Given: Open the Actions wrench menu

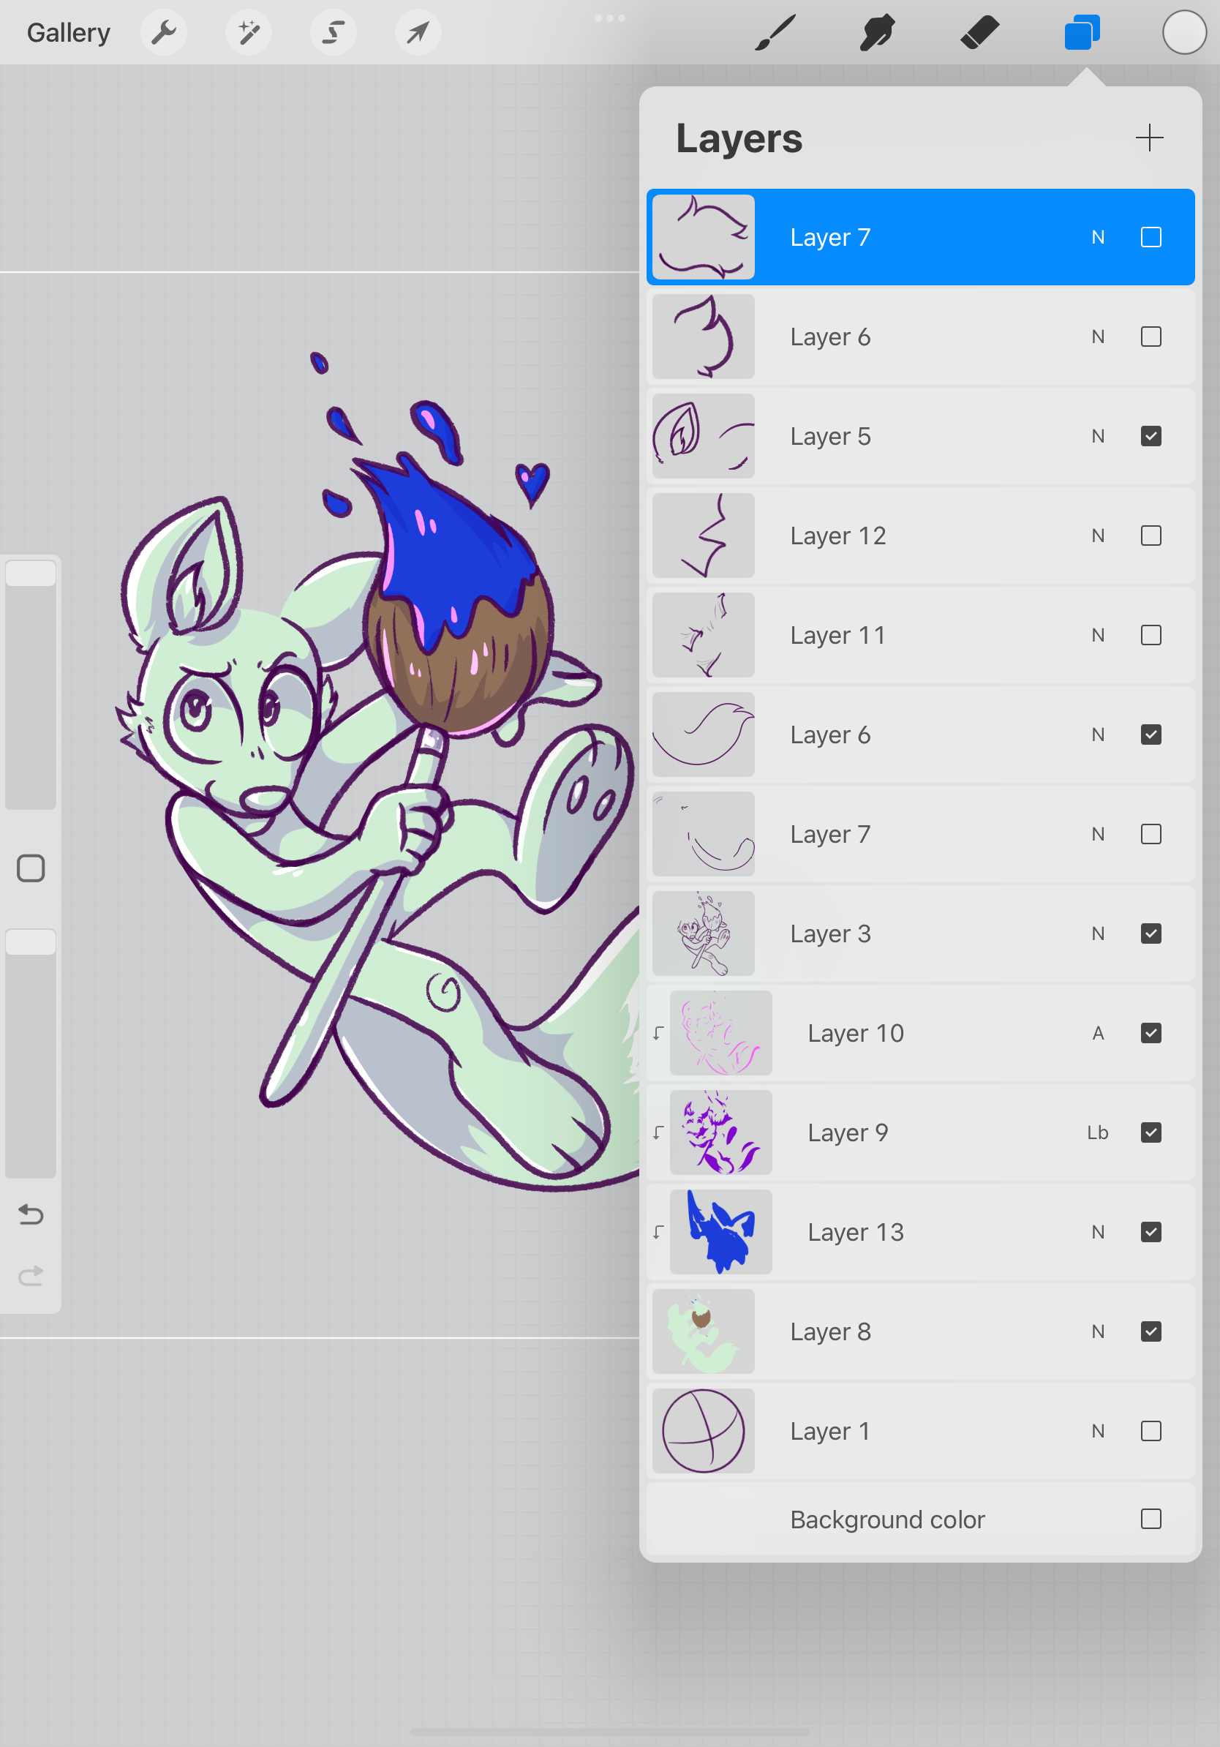Looking at the screenshot, I should tap(164, 32).
